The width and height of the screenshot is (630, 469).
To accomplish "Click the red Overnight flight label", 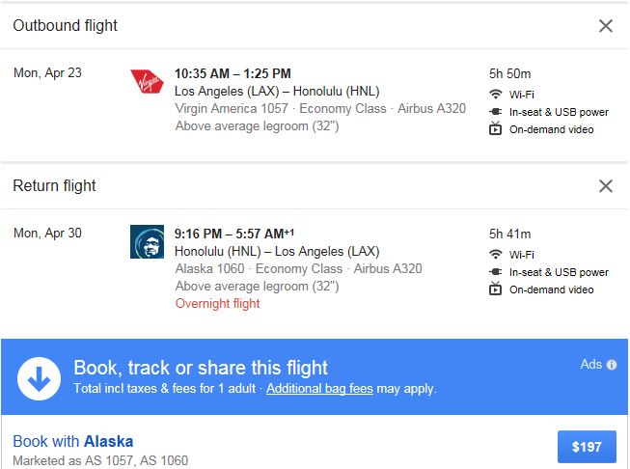I will [x=217, y=304].
